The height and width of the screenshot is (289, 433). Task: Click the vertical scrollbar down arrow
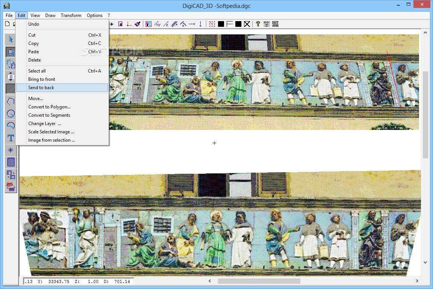(425, 263)
